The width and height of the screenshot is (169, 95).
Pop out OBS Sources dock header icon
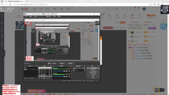click(x=51, y=66)
